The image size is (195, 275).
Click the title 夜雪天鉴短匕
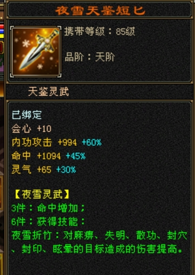(100, 10)
